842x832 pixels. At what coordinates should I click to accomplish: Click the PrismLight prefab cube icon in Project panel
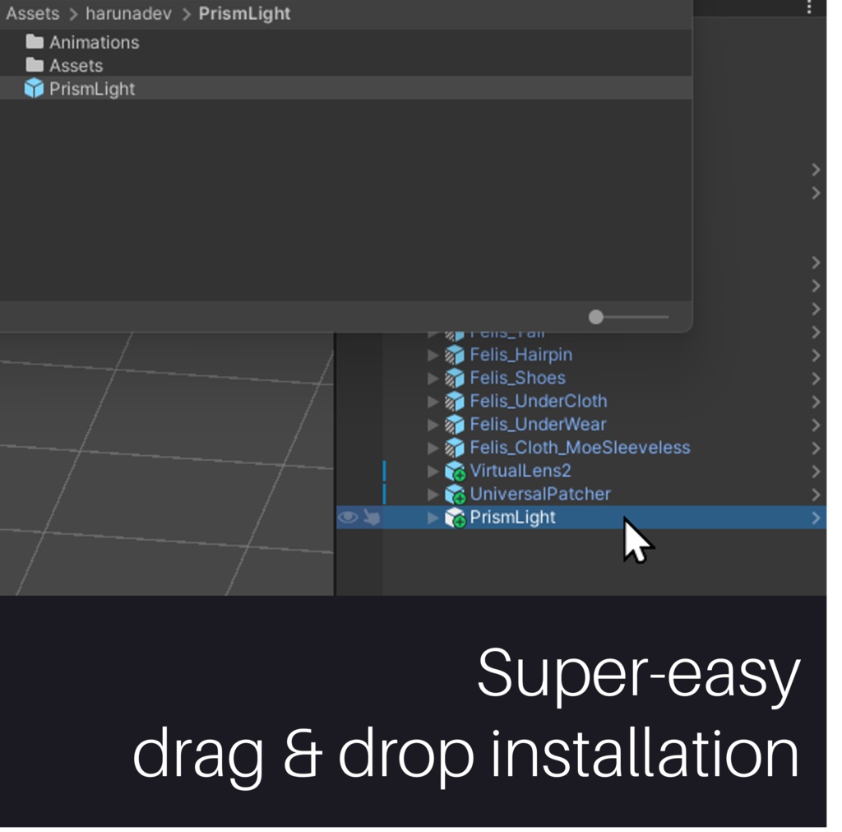(35, 89)
